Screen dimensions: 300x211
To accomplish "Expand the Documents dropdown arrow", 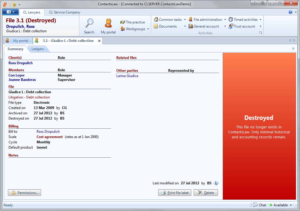I will click(185, 26).
